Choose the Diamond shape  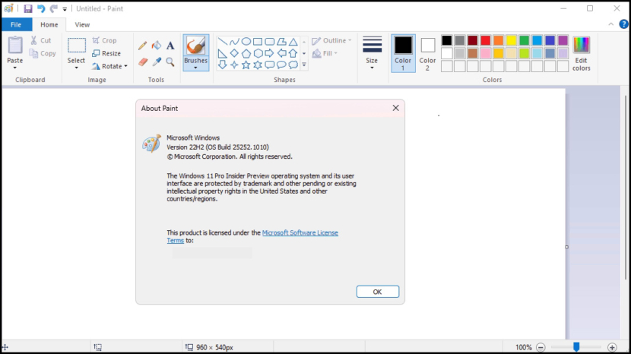(234, 53)
